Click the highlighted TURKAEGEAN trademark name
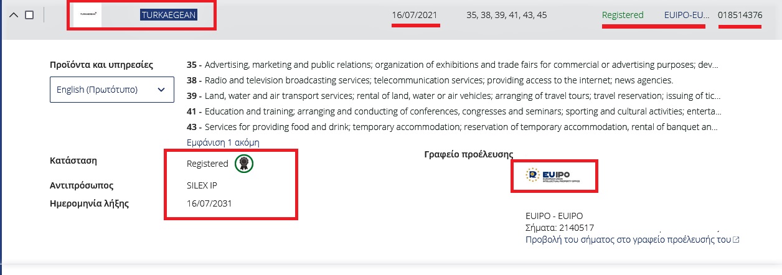This screenshot has width=782, height=275. tap(169, 15)
